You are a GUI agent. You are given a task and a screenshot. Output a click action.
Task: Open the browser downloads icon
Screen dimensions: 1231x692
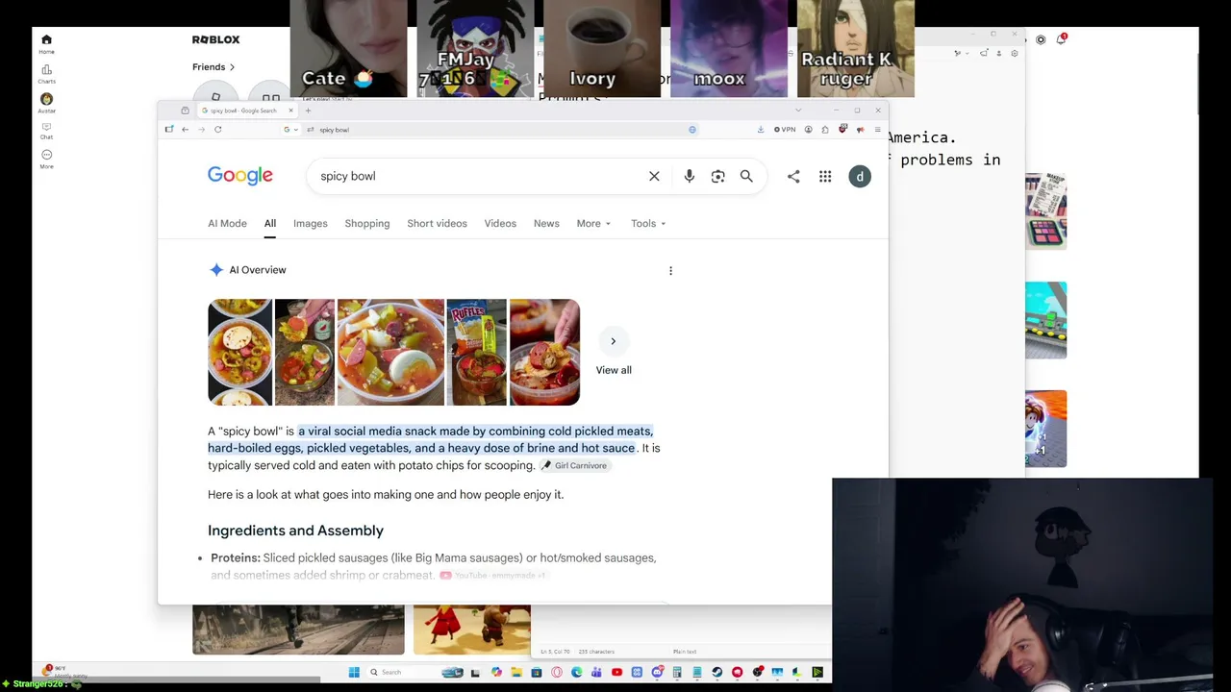(761, 130)
